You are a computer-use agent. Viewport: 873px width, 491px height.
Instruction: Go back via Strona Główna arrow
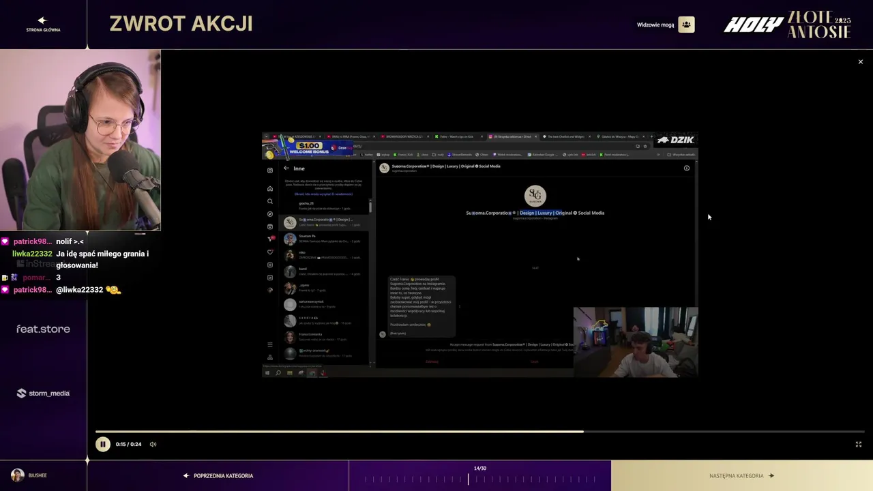(x=42, y=21)
